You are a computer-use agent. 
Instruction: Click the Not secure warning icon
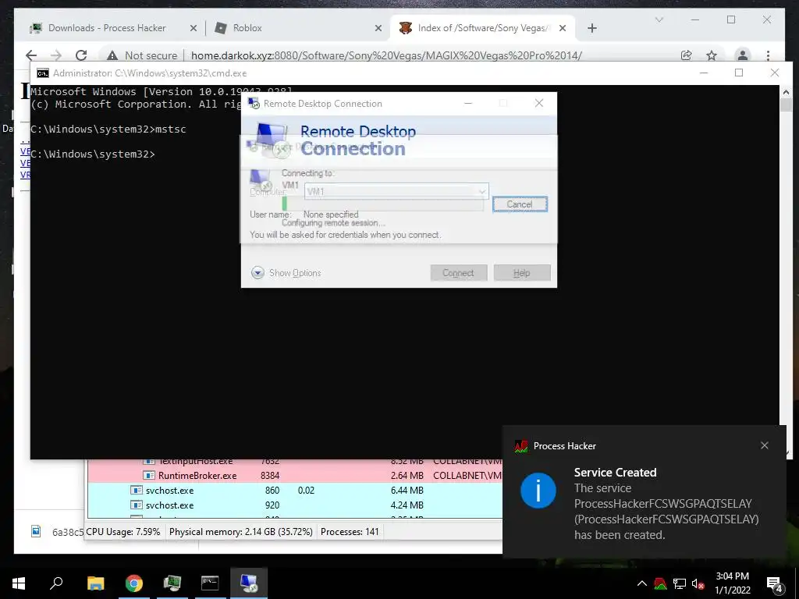click(112, 55)
